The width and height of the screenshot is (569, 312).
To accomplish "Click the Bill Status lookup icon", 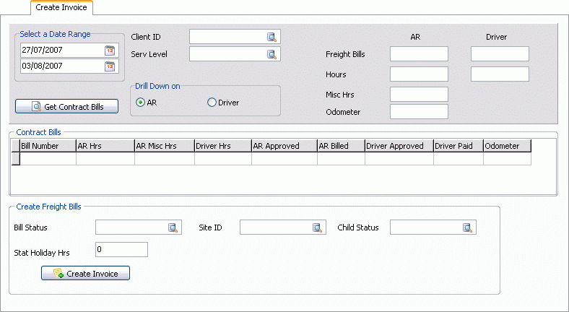I will 173,228.
